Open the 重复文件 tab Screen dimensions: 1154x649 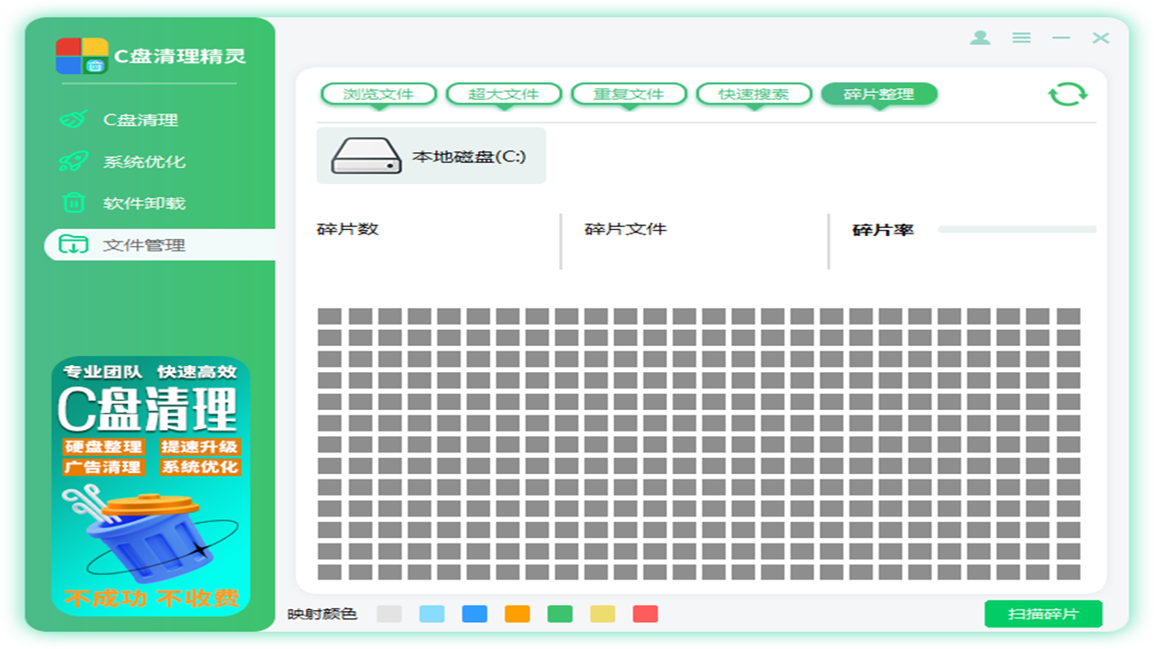pos(628,93)
